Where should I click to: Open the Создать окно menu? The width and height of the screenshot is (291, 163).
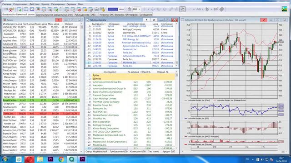(20, 4)
